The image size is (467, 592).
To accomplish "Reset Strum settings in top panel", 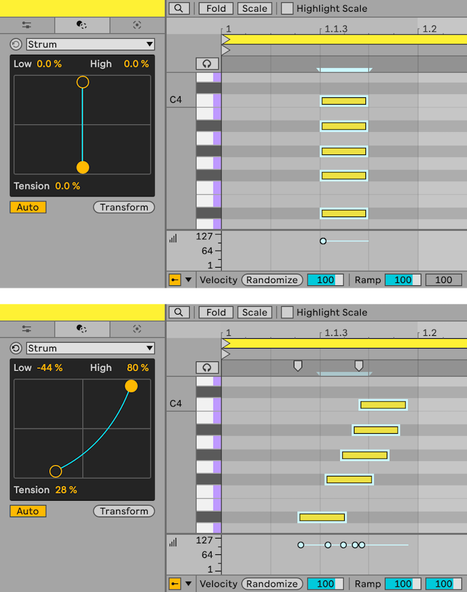I will click(x=16, y=44).
